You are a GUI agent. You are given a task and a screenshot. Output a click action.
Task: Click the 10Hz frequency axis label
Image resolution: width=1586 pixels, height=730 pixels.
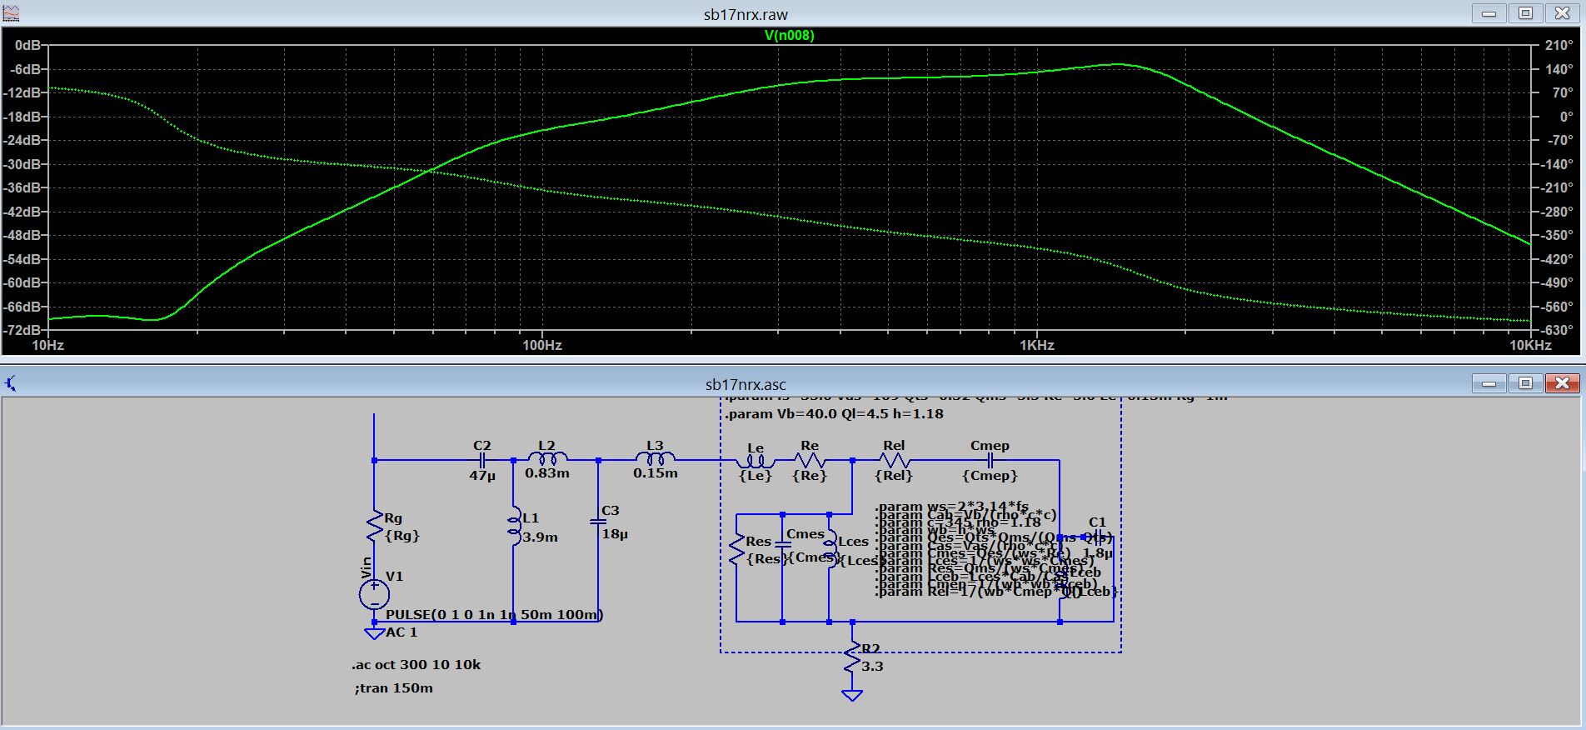[x=47, y=346]
